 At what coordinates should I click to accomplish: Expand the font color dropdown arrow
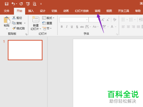pos(116,27)
